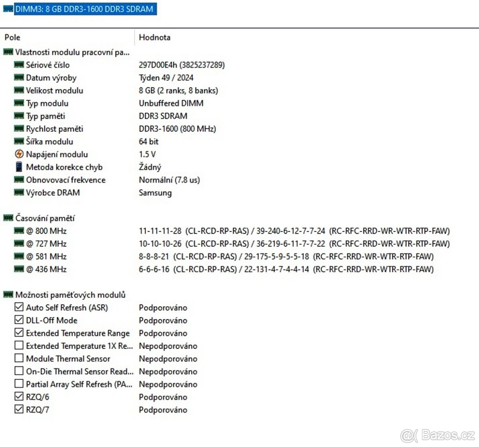Select the @ 436 MHz timing row

46,269
